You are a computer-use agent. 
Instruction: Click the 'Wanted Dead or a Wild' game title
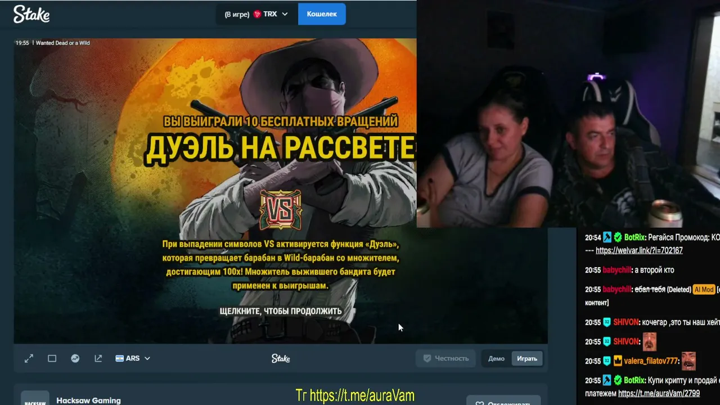[63, 43]
